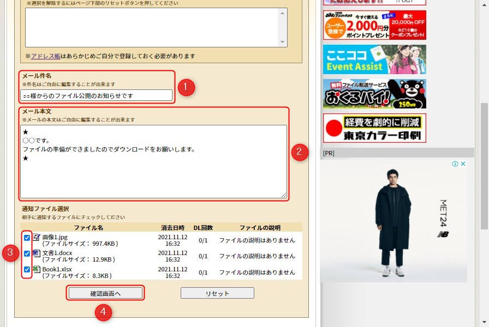Click the page scrollbar up arrow
Viewport: 489px width, 327px height.
[484, 4]
